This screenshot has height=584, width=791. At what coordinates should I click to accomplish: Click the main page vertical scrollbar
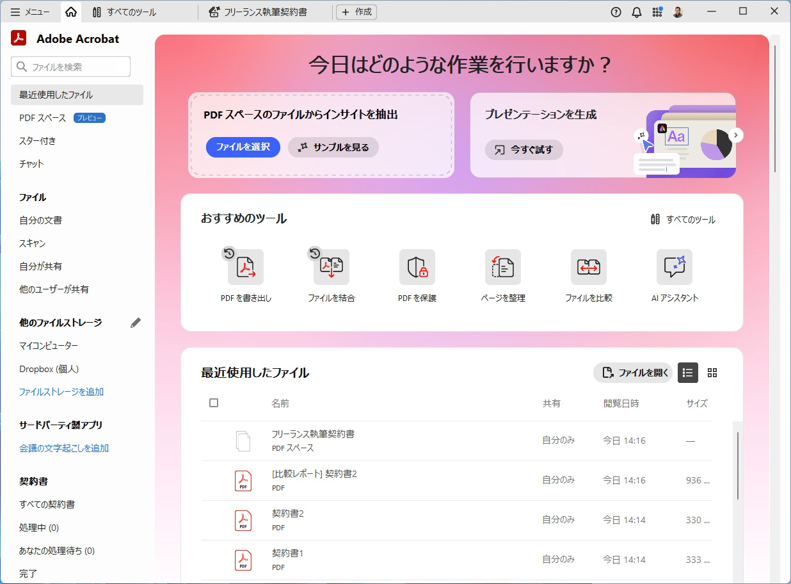775,108
